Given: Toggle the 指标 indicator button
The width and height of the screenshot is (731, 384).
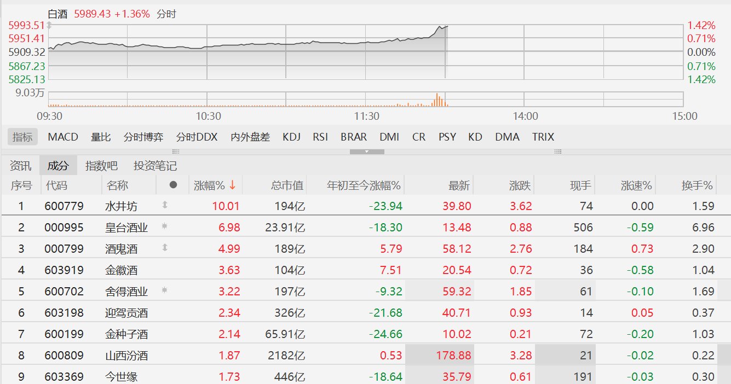Looking at the screenshot, I should (x=22, y=137).
